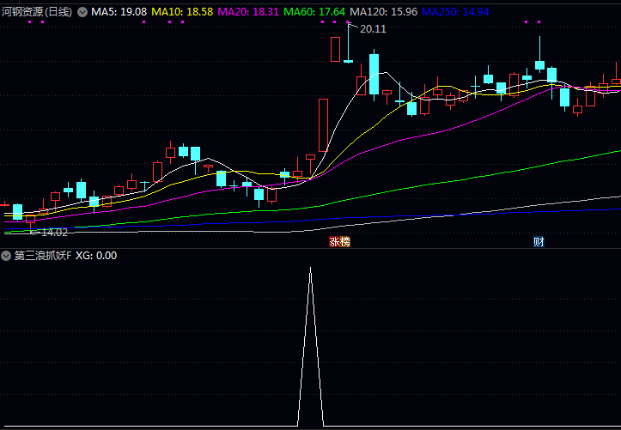The height and width of the screenshot is (430, 621).
Task: Click the 第三浪抓妖F indicator name
Action: (42, 255)
